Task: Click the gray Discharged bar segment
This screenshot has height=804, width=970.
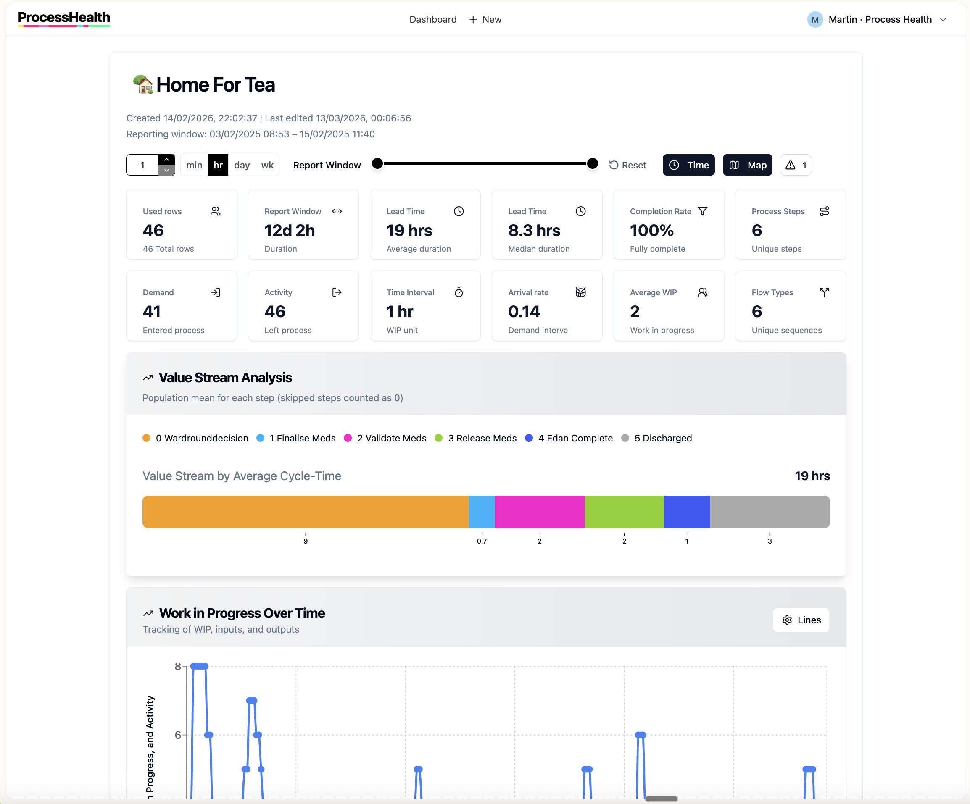Action: coord(770,512)
